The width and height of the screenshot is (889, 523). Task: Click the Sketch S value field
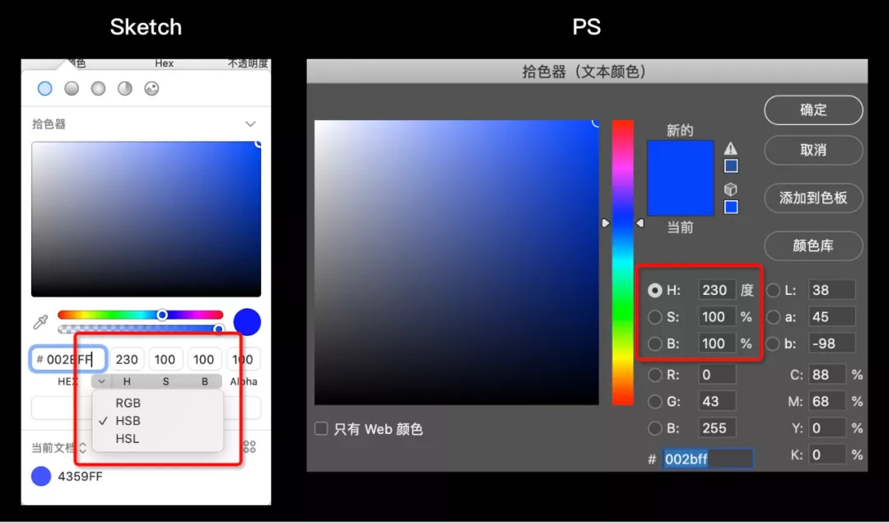165,359
